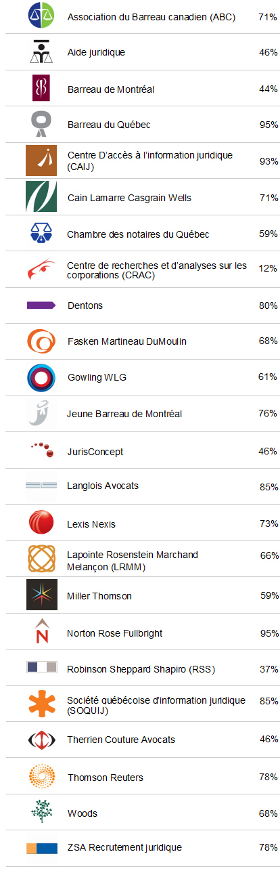Open the Norton Rose Fulbright entry text
280x894 pixels.
point(115,633)
